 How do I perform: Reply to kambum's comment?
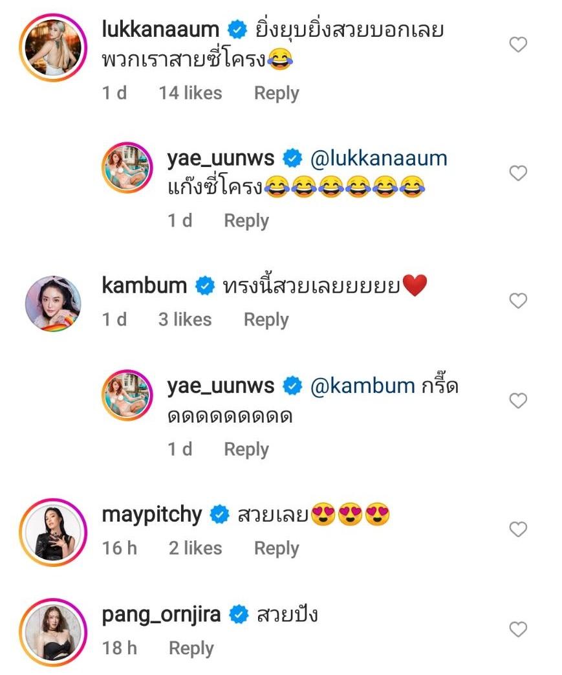(266, 320)
